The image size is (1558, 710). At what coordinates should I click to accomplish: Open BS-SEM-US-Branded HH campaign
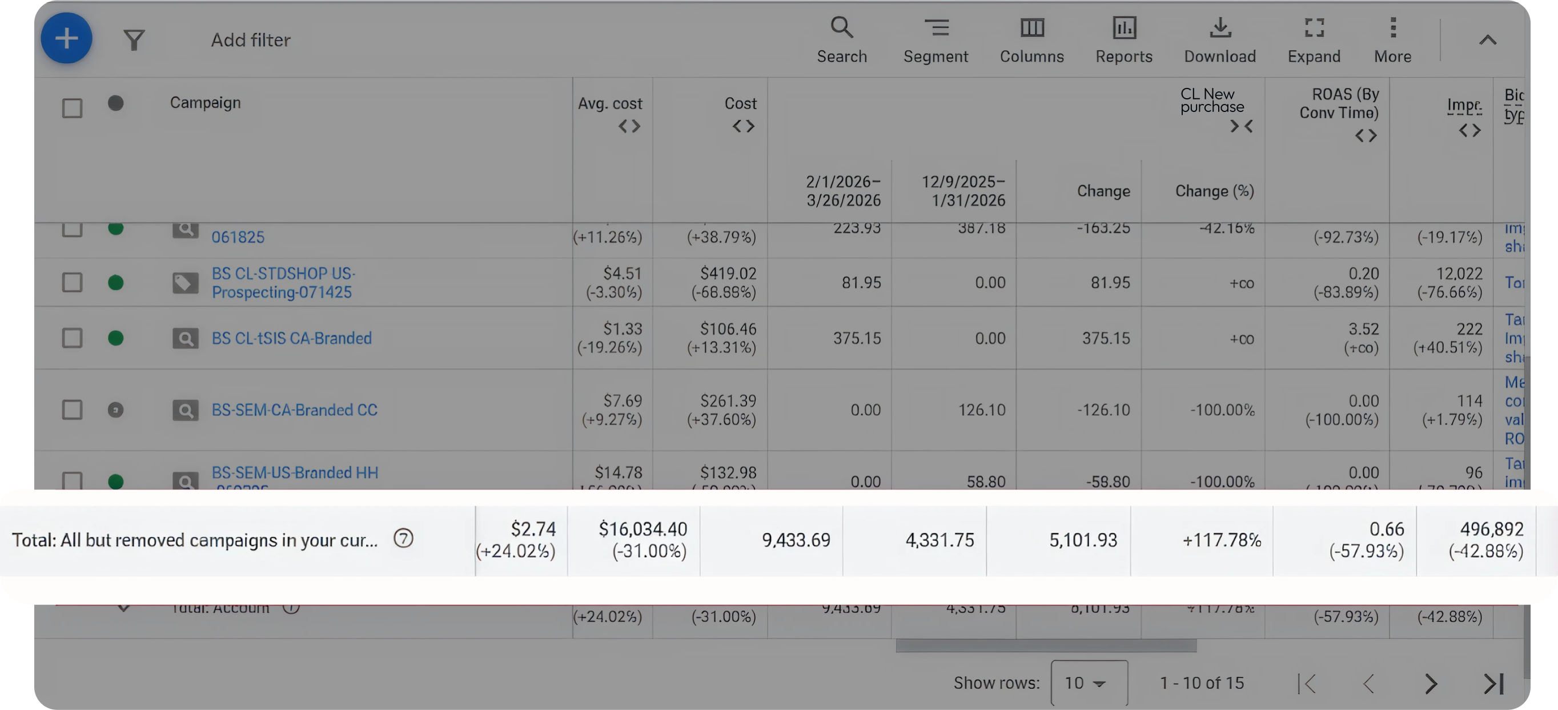coord(295,472)
